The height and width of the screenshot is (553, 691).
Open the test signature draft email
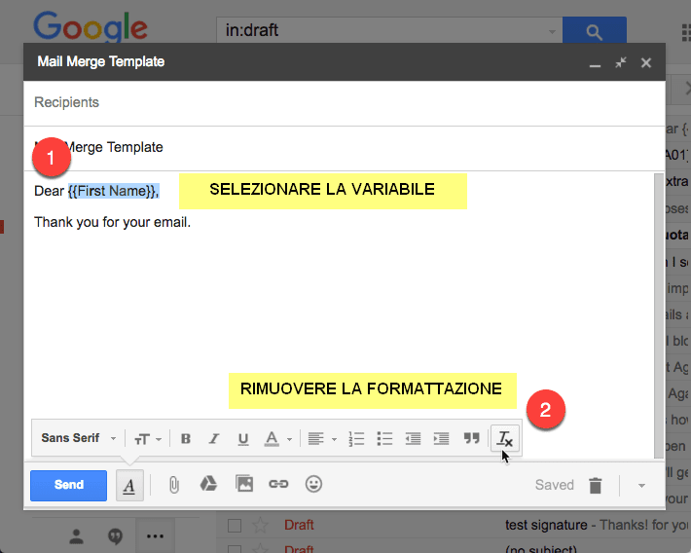454,525
